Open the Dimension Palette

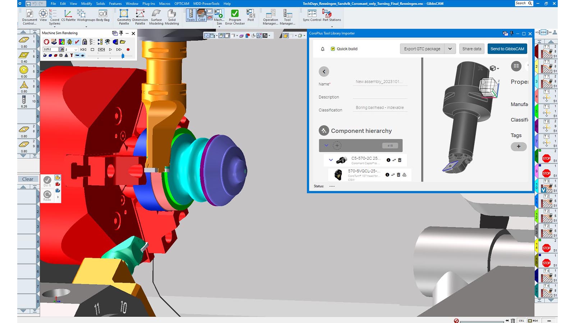(140, 17)
